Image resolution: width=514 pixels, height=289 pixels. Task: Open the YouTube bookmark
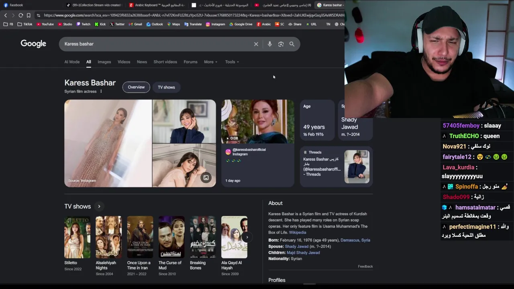(45, 24)
